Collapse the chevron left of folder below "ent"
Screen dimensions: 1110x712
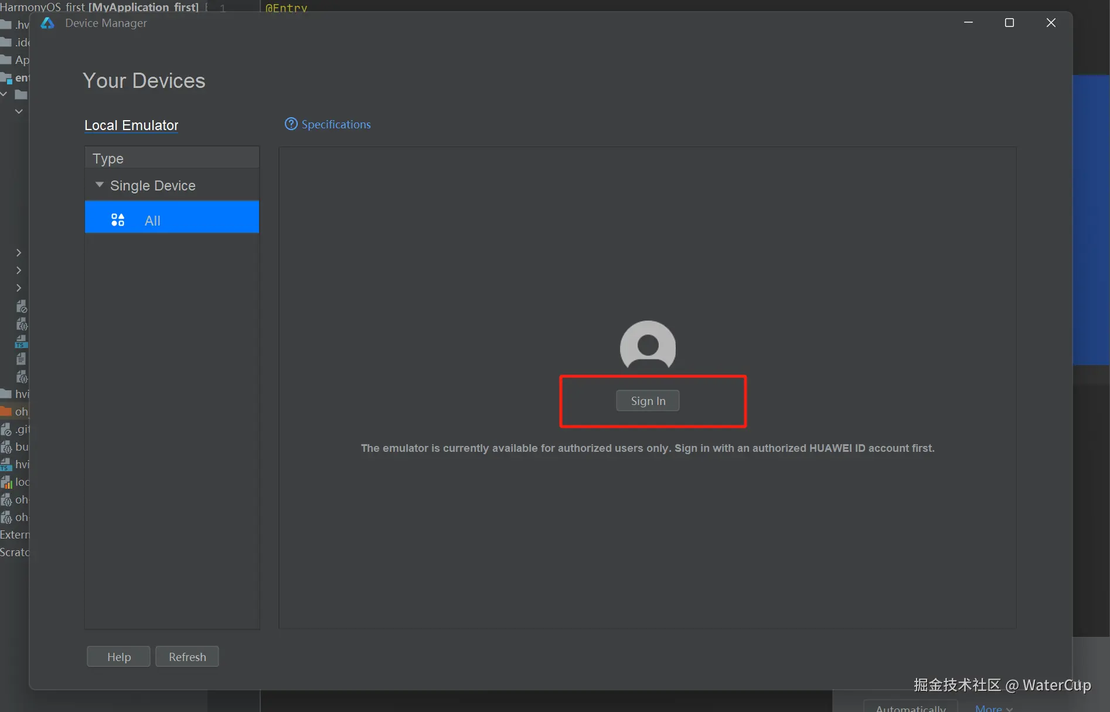click(4, 94)
